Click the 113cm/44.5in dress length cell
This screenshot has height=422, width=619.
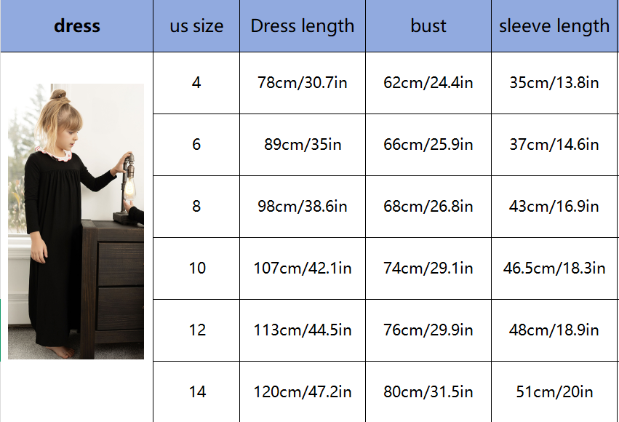click(x=303, y=330)
